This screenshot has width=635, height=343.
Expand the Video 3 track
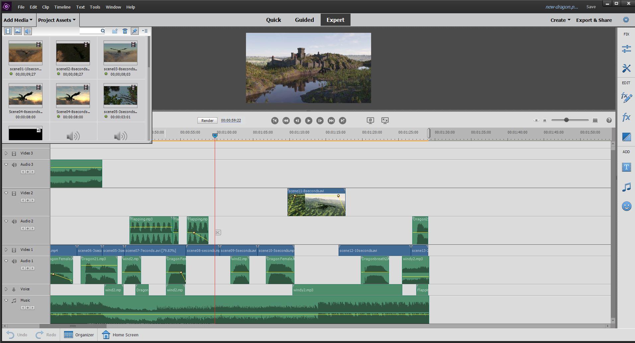[x=6, y=153]
